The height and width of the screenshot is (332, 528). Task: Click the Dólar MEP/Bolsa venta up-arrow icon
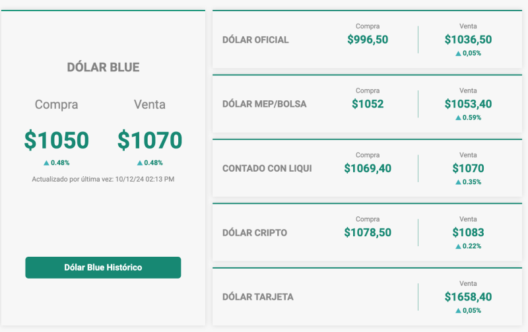pyautogui.click(x=458, y=117)
